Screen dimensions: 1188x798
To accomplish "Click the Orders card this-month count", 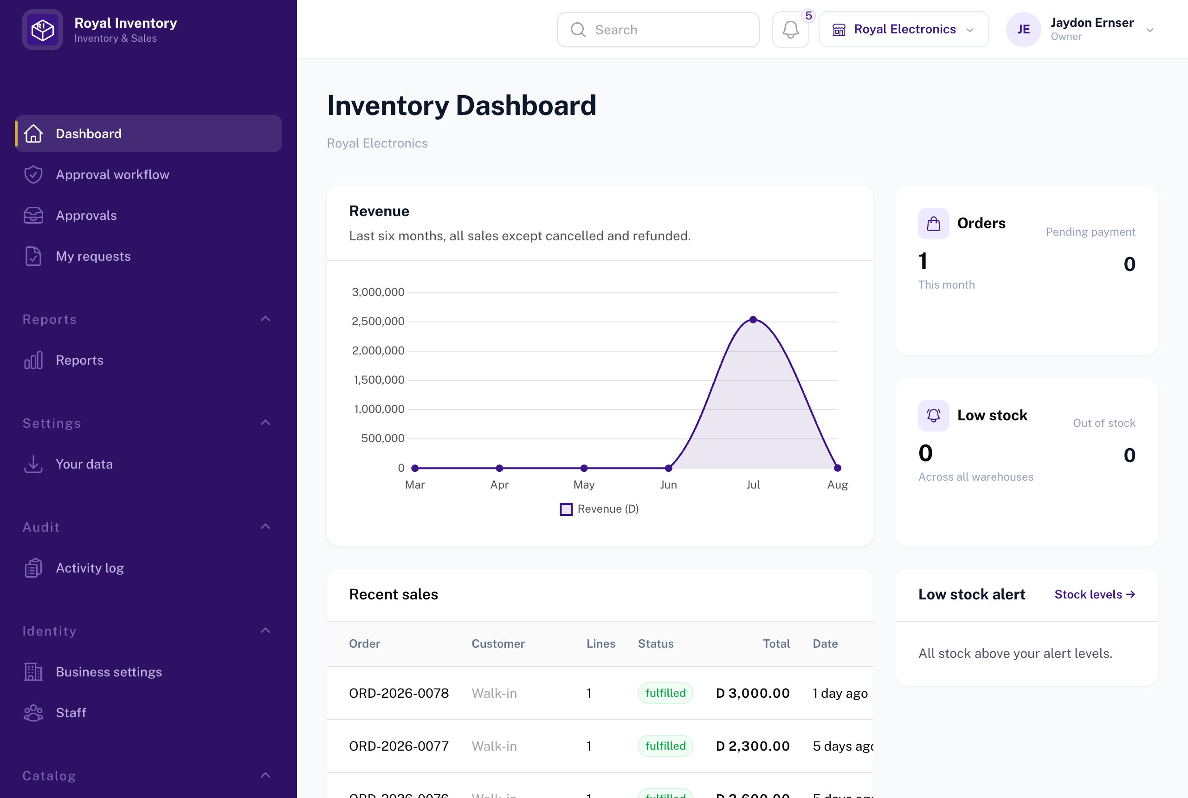I will point(923,262).
